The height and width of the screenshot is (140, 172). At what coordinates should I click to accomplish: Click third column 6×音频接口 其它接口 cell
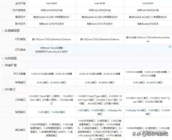tap(148, 128)
